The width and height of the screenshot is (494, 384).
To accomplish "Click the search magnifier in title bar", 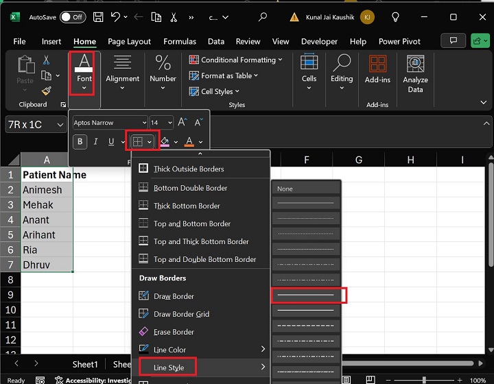I will [x=264, y=16].
